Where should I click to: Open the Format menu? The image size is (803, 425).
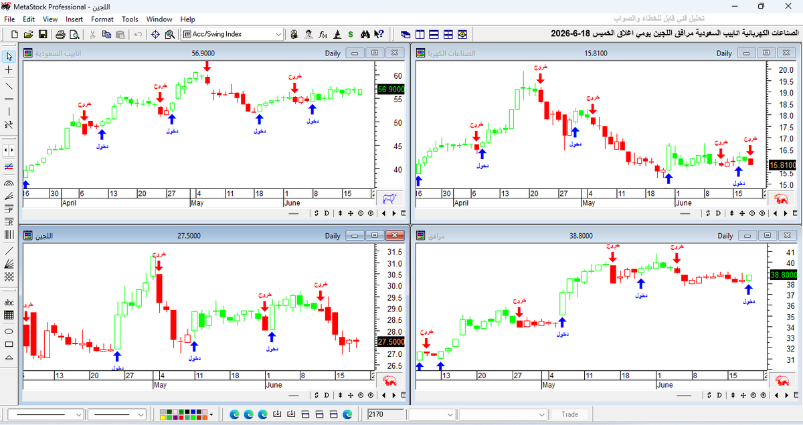(102, 19)
